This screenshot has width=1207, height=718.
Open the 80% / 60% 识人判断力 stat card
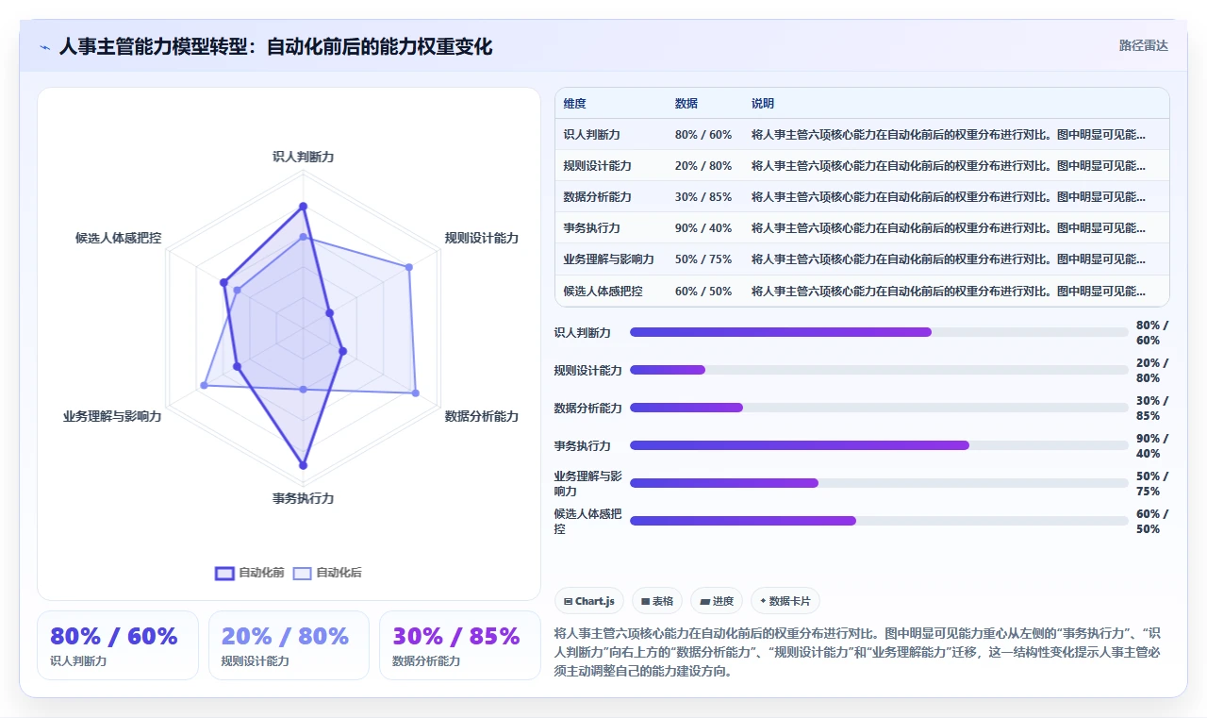118,645
